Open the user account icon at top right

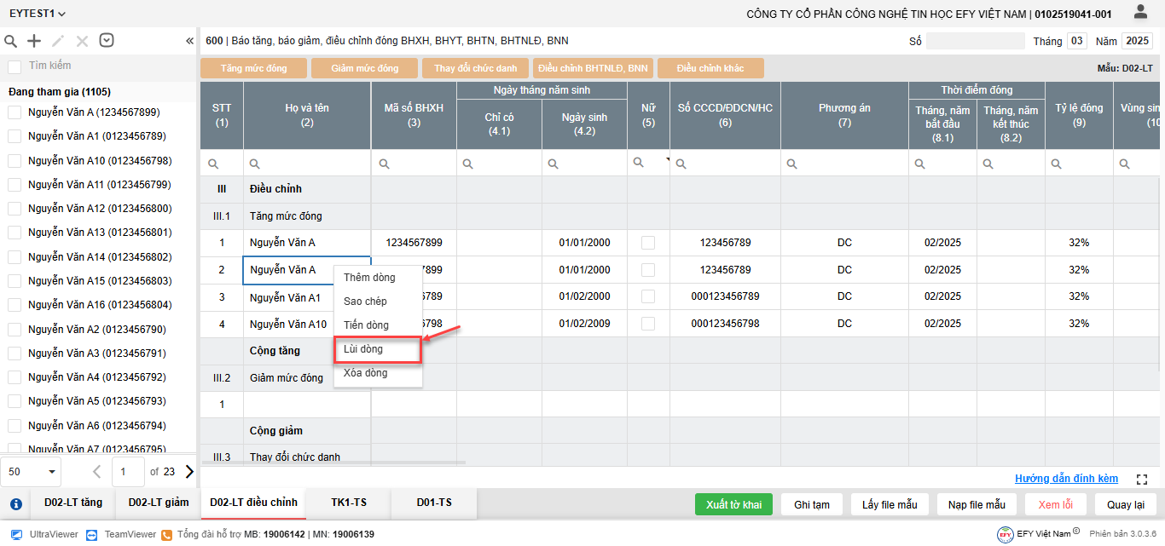pyautogui.click(x=1140, y=12)
